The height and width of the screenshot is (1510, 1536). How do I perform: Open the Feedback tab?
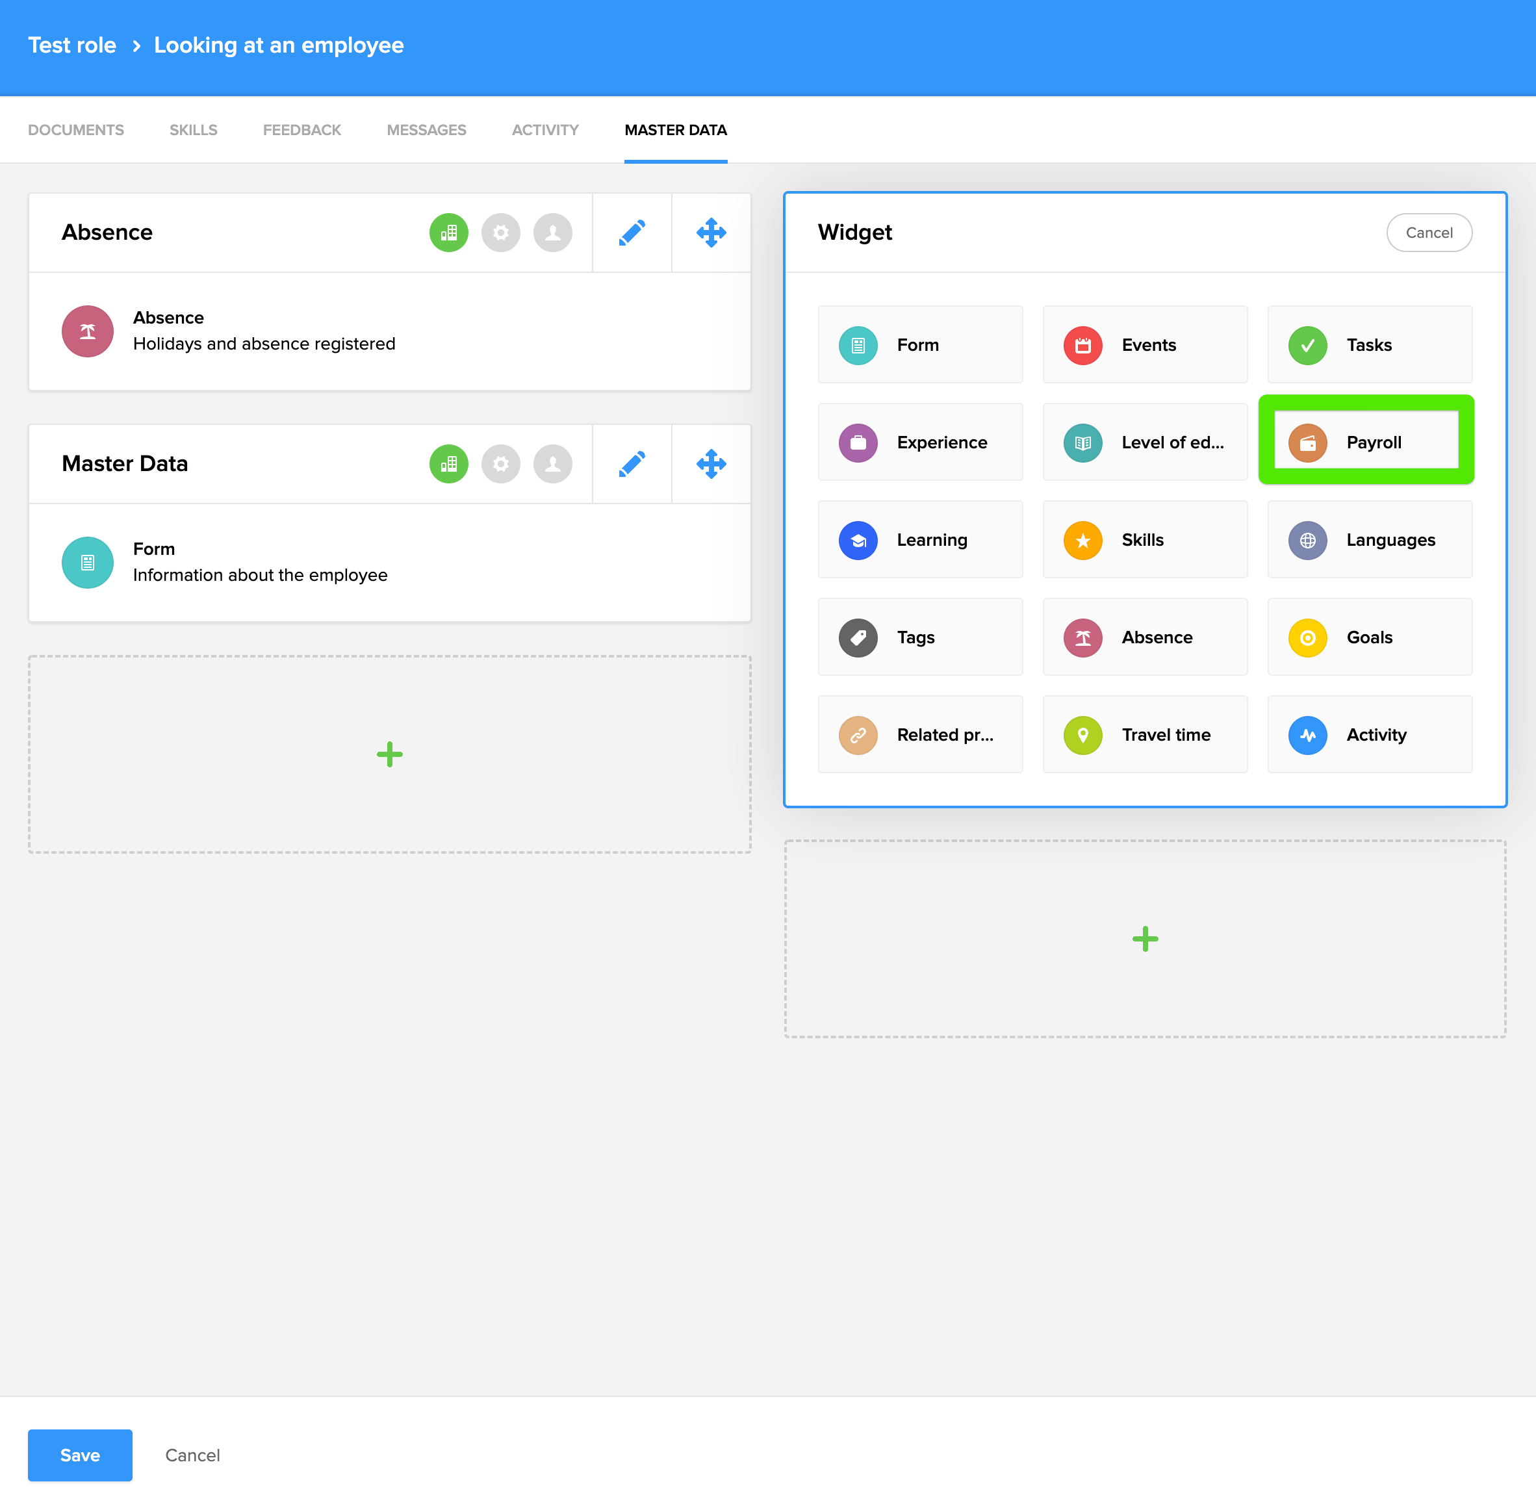click(301, 130)
